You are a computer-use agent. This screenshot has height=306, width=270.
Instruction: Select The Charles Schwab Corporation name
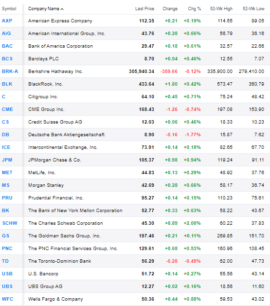tap(66, 223)
